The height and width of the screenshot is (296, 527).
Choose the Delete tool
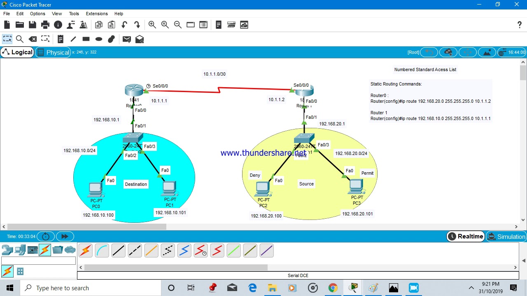[33, 39]
